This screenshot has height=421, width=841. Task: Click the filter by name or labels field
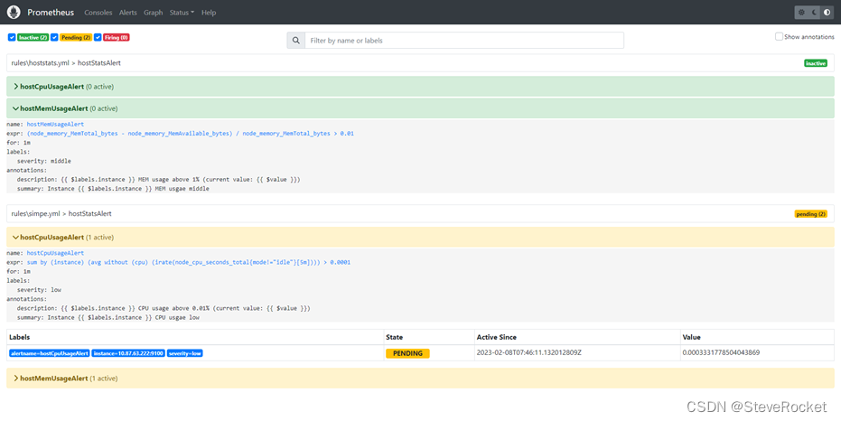pos(464,41)
